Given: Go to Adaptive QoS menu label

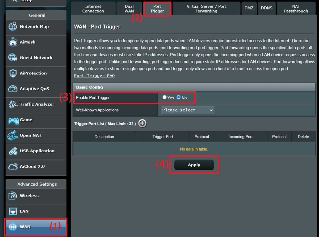Looking at the screenshot, I should pos(34,89).
